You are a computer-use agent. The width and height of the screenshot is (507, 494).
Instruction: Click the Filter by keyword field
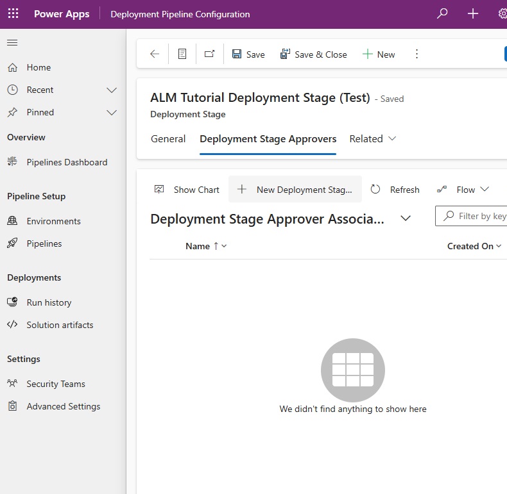472,216
